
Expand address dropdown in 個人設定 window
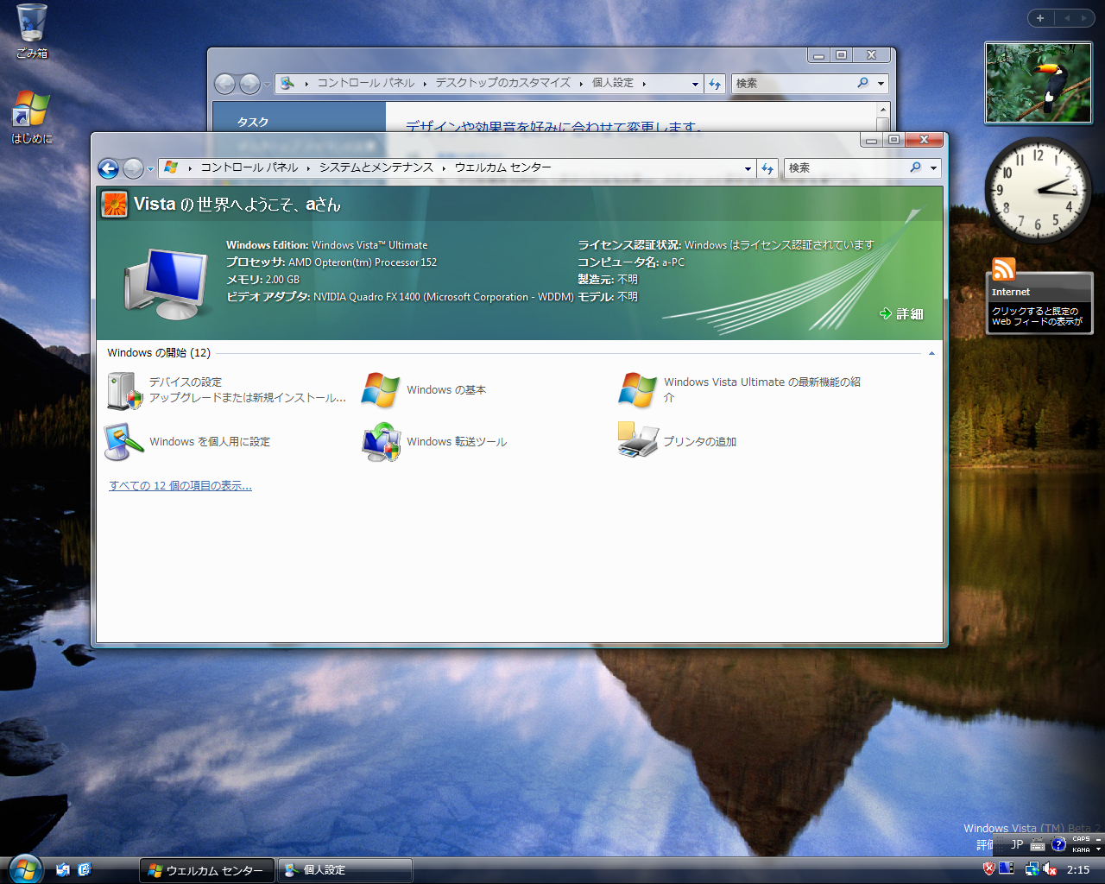(695, 84)
